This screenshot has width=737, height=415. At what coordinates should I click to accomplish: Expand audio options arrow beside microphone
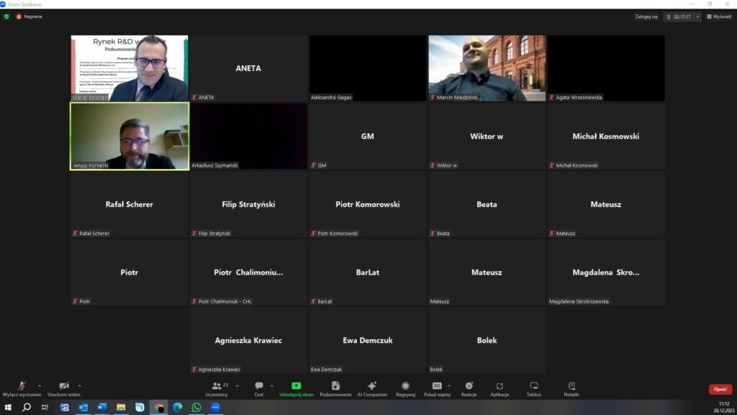pos(39,385)
